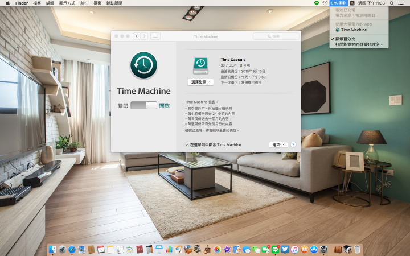Image resolution: width=410 pixels, height=256 pixels.
Task: Open Maps from the Dock
Action: tap(130, 250)
